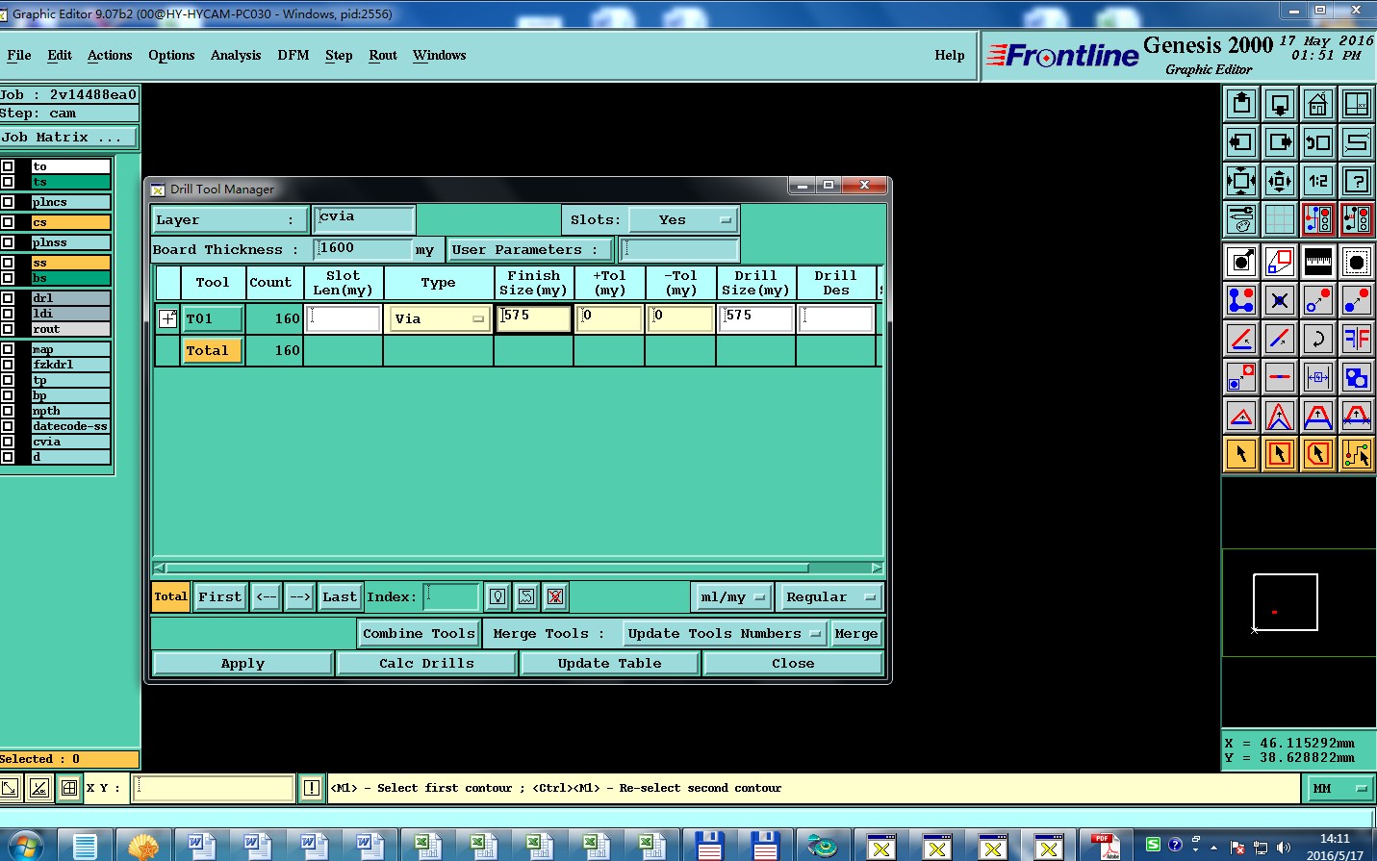The width and height of the screenshot is (1377, 861).
Task: Open the MM units dropdown in status bar
Action: tap(1339, 788)
